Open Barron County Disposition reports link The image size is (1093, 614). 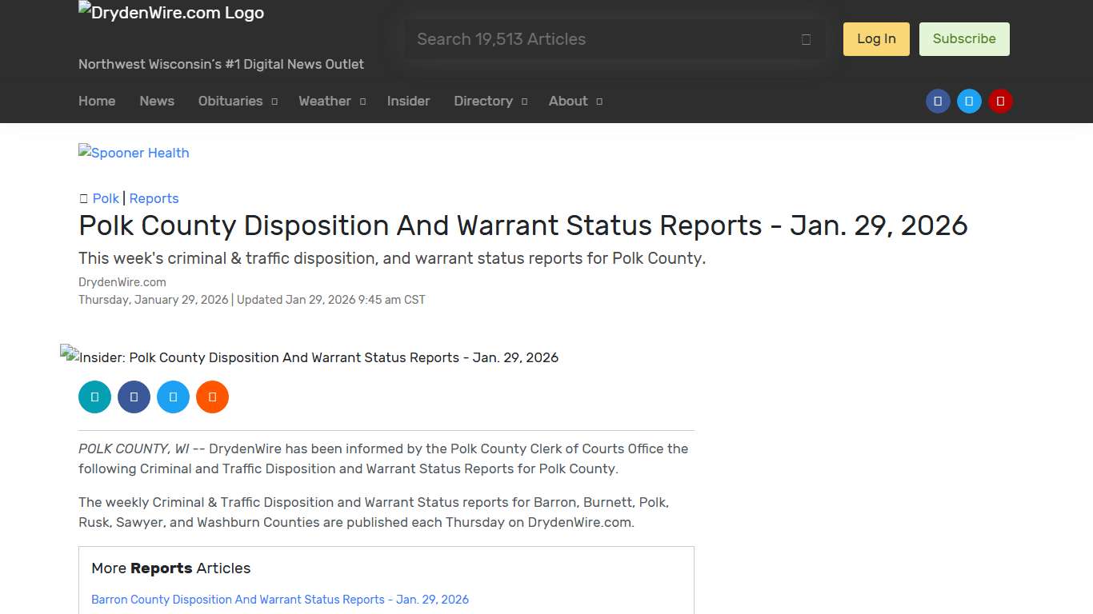point(280,599)
